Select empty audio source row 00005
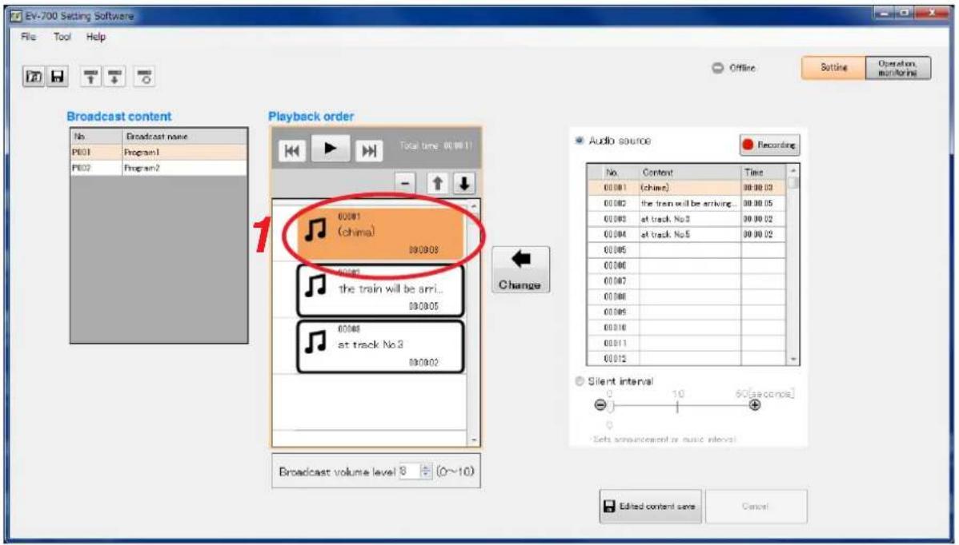 [x=686, y=250]
